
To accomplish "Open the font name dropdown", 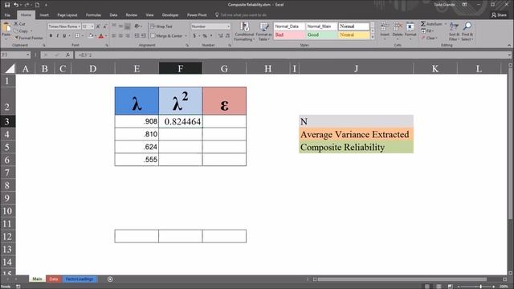I will [79, 26].
